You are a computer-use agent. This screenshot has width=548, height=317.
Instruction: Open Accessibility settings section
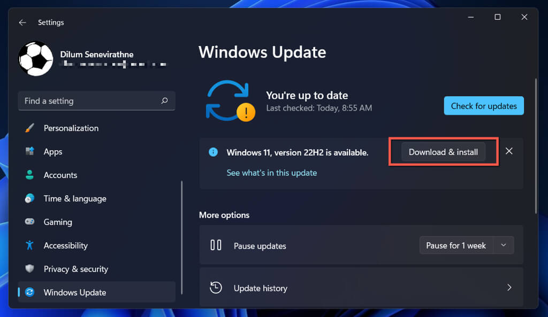tap(65, 246)
